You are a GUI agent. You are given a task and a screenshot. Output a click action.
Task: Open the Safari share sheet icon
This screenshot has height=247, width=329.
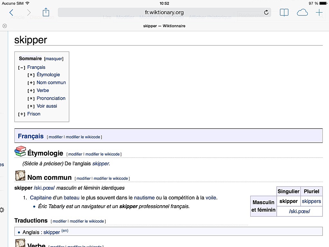tap(46, 12)
